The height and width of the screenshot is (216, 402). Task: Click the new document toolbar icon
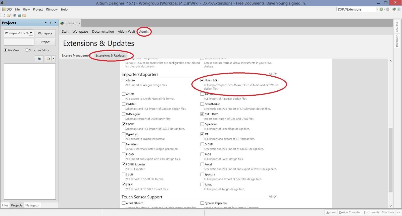coord(4,16)
